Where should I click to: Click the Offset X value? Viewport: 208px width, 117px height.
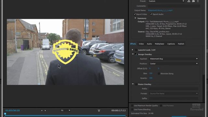[150, 69]
